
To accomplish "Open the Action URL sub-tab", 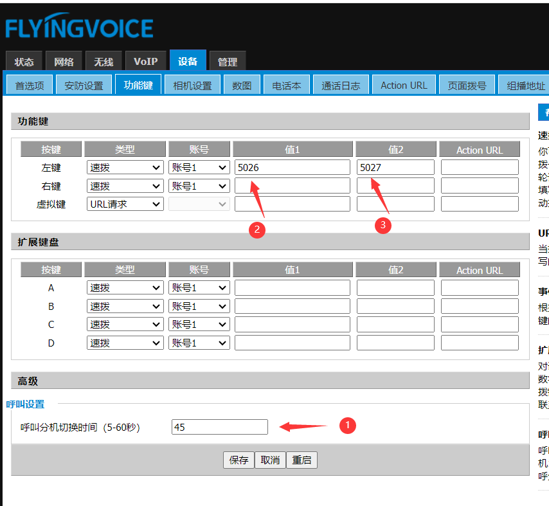I will (404, 86).
